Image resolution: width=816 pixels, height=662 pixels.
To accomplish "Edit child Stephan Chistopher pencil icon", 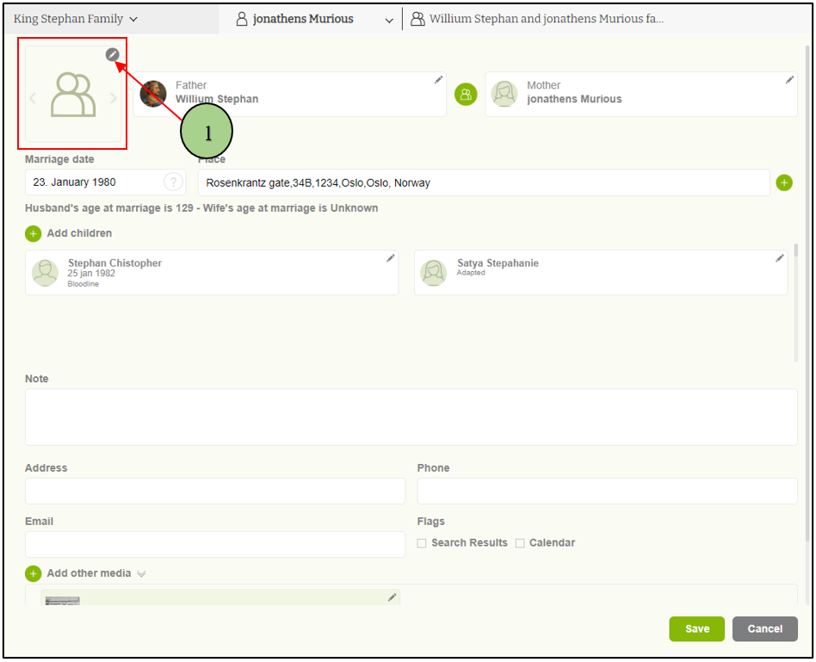I will [x=391, y=258].
